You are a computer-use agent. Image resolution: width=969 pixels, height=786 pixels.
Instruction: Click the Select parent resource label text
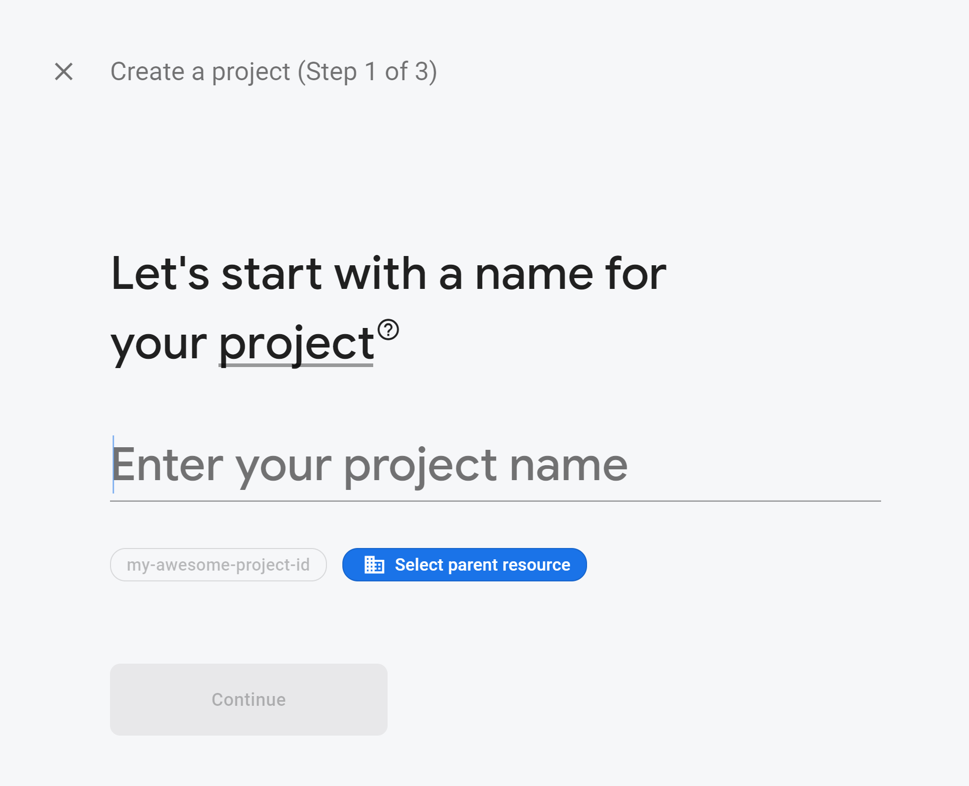(482, 564)
